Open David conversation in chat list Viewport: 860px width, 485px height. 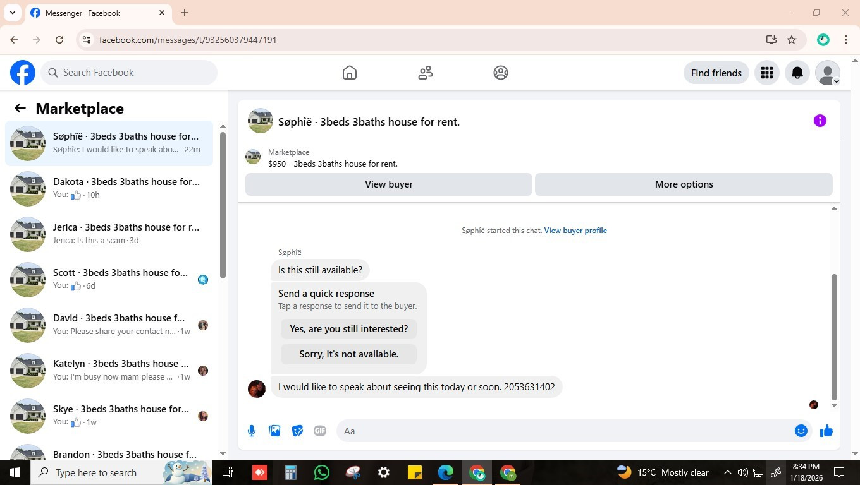click(109, 325)
